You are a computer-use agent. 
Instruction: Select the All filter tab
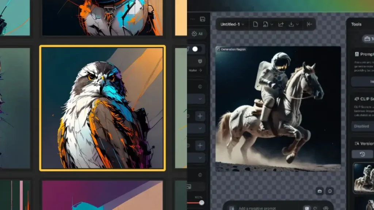(197, 34)
